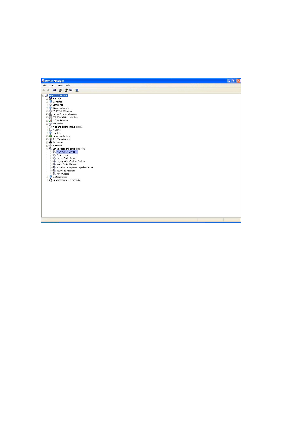Click the DVD/CD-ROM drives disc icon
This screenshot has width=300, height=425.
coord(50,111)
